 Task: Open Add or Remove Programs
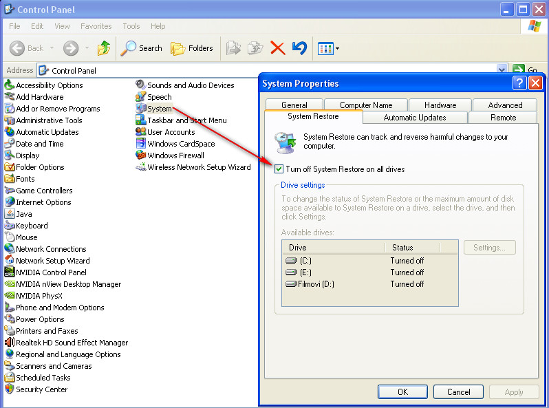click(52, 109)
